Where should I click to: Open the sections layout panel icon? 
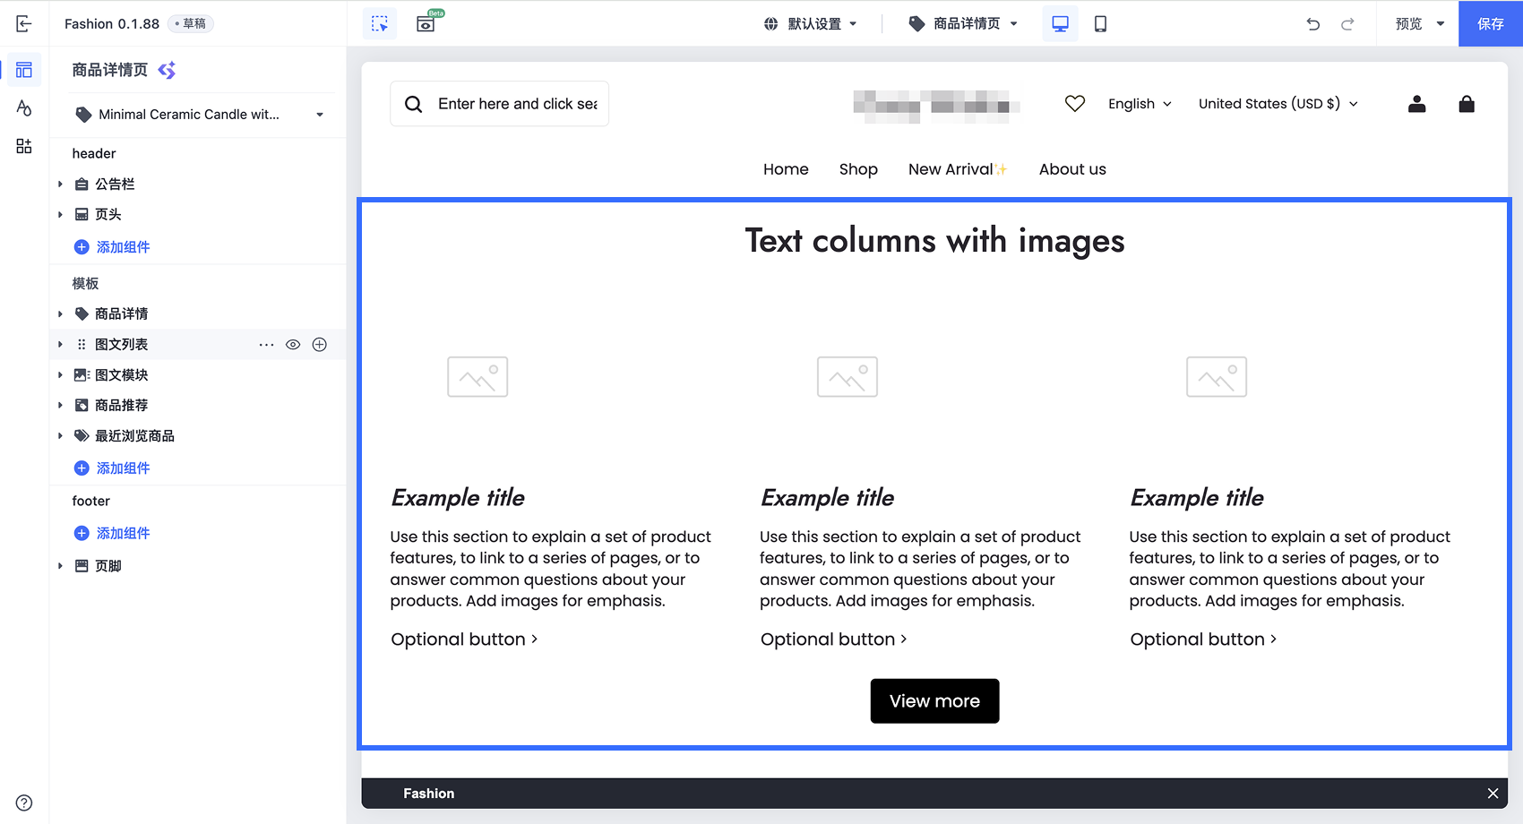click(24, 70)
